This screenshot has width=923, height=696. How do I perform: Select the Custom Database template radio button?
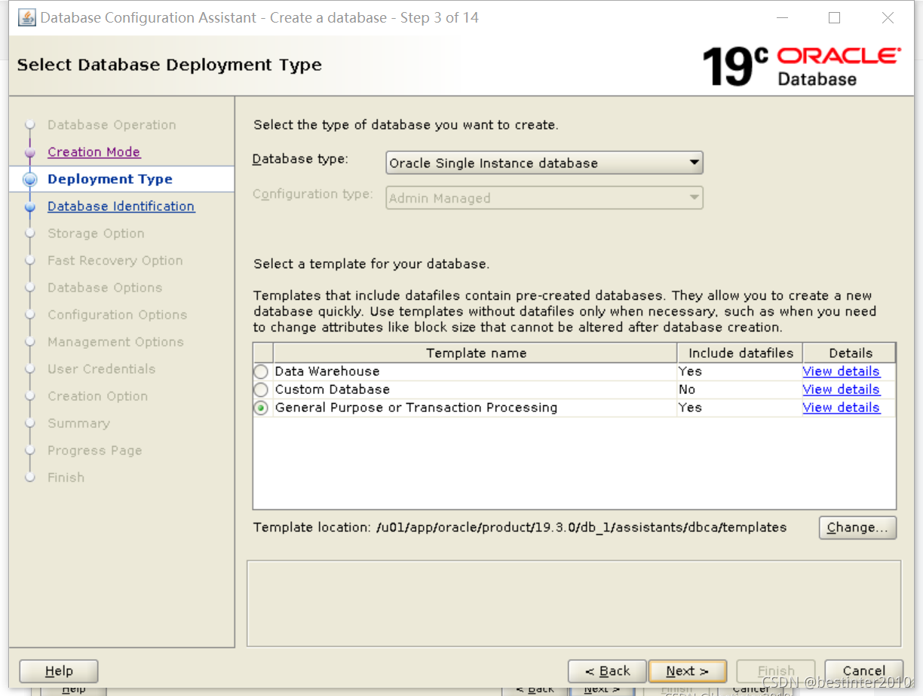[261, 389]
